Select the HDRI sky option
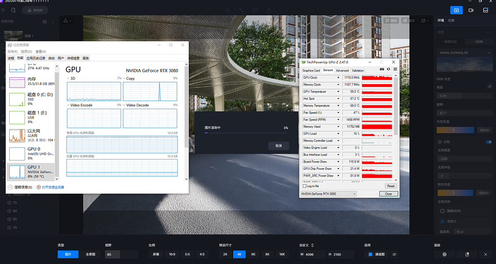496x264 pixels. pos(479,42)
